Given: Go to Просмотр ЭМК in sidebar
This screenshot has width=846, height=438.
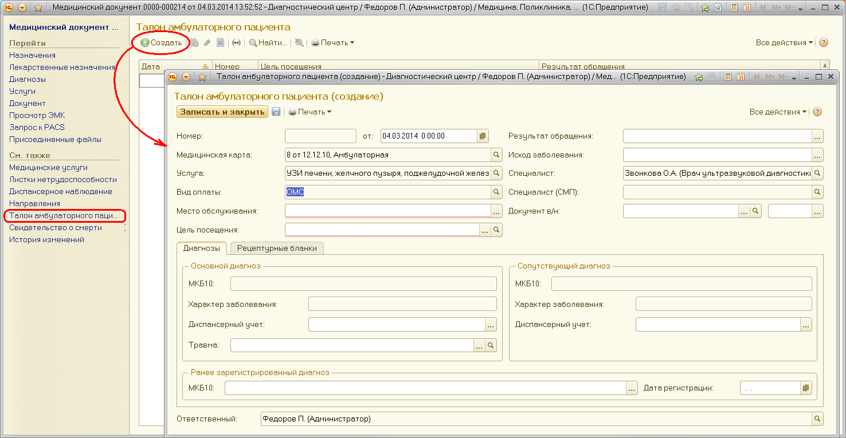Looking at the screenshot, I should click(37, 116).
